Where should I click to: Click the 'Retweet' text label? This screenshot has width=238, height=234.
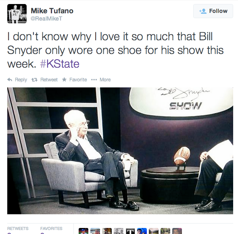pyautogui.click(x=49, y=80)
